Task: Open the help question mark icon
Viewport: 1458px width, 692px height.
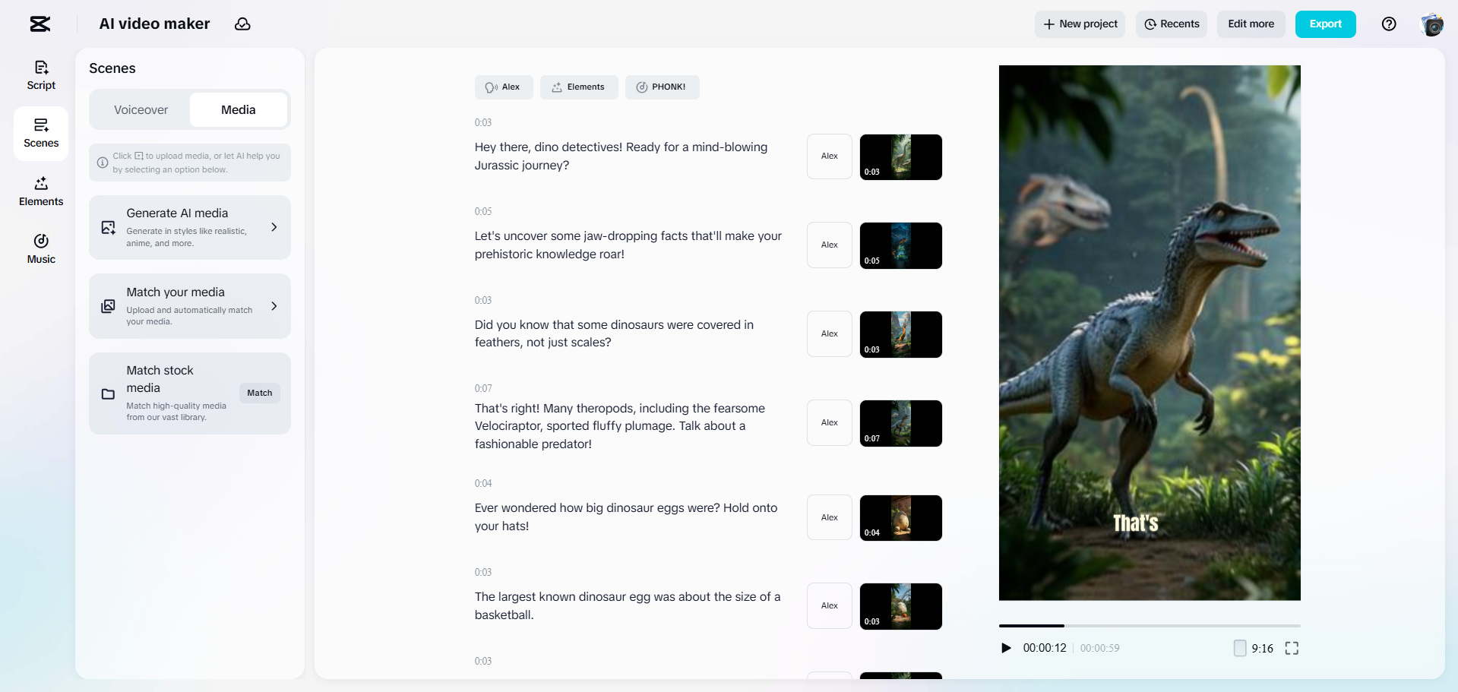Action: 1389,24
